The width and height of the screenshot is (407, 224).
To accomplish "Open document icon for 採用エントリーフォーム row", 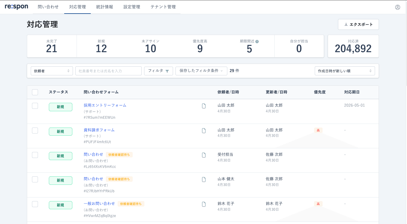I will pyautogui.click(x=204, y=106).
